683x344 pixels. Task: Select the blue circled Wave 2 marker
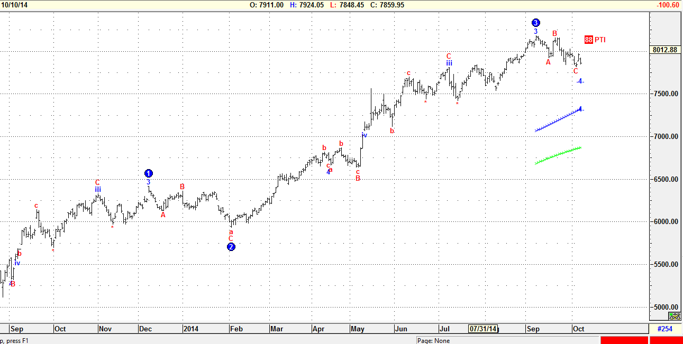click(x=231, y=247)
